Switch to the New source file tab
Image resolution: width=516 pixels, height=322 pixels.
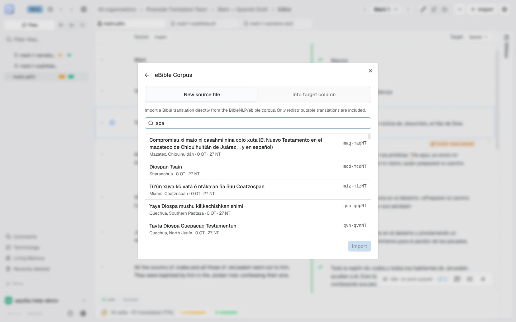point(202,94)
